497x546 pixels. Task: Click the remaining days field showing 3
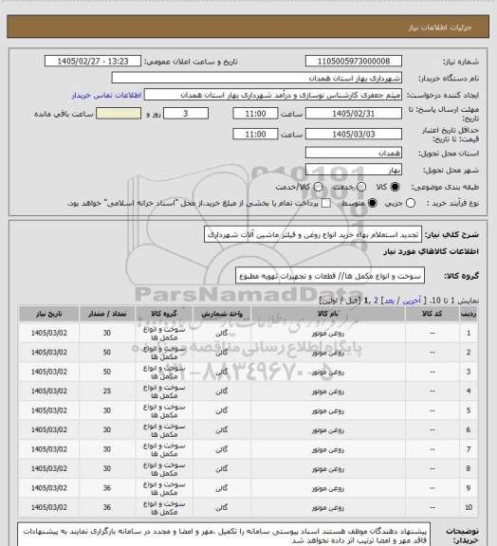pos(186,114)
